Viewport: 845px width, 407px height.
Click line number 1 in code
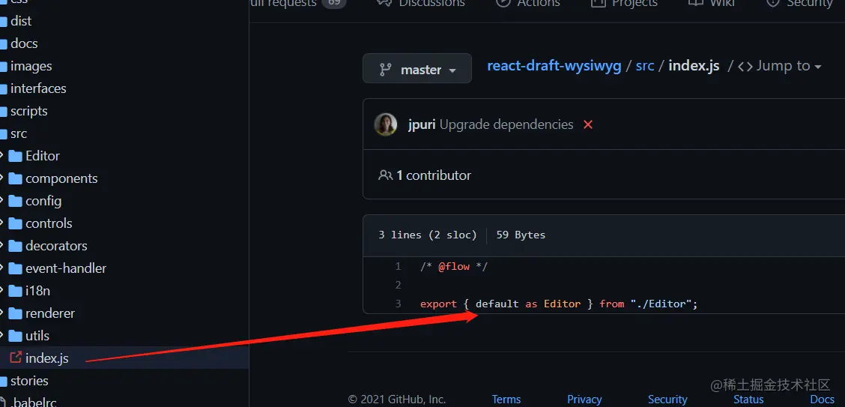[x=398, y=266]
